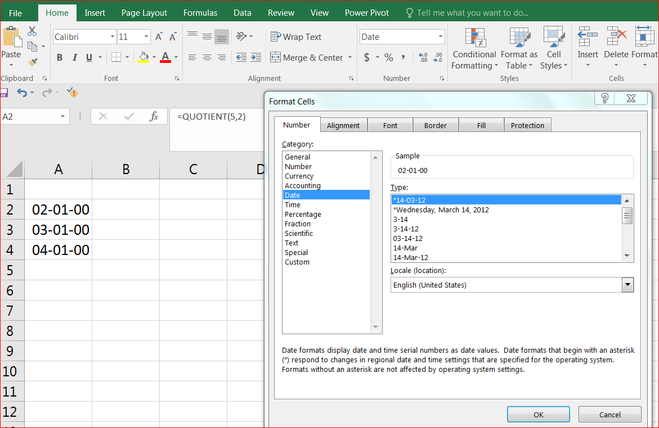Click the Increase Indent icon
Image resolution: width=659 pixels, height=428 pixels.
(x=256, y=57)
